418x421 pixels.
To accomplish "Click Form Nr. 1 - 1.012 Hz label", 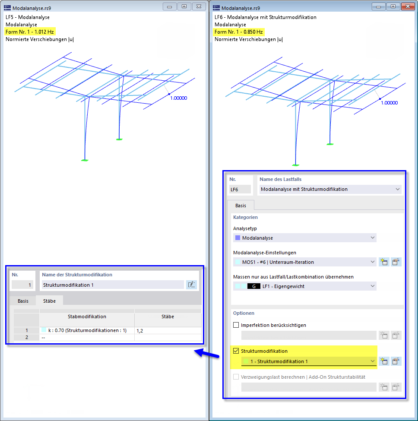I will pos(29,32).
